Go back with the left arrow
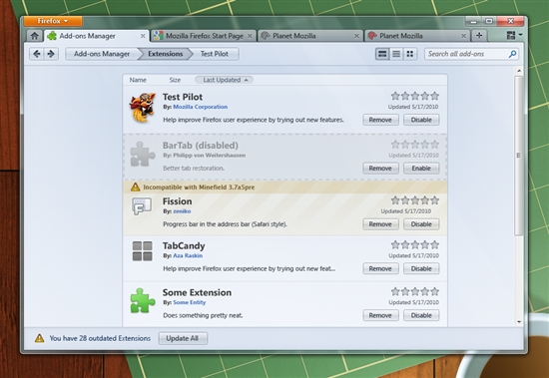Viewport: 549px width, 378px height. point(37,54)
